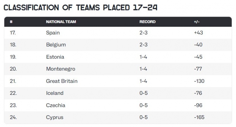
Task: Select Belgium team name
Action: [56, 45]
